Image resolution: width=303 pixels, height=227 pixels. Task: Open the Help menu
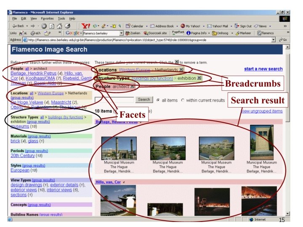(72, 18)
